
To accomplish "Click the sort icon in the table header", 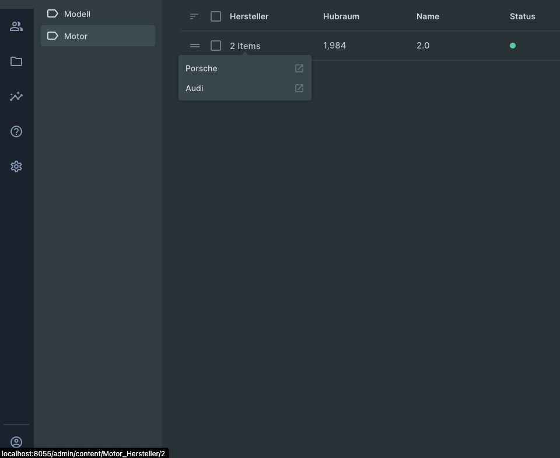I will [x=193, y=16].
